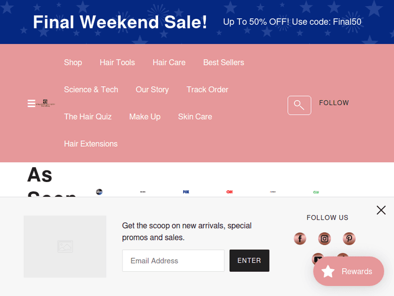Open the Instagram social icon

tap(325, 239)
